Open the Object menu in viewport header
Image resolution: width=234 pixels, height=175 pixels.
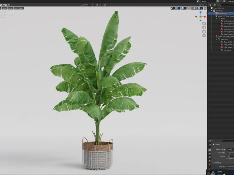(21, 8)
